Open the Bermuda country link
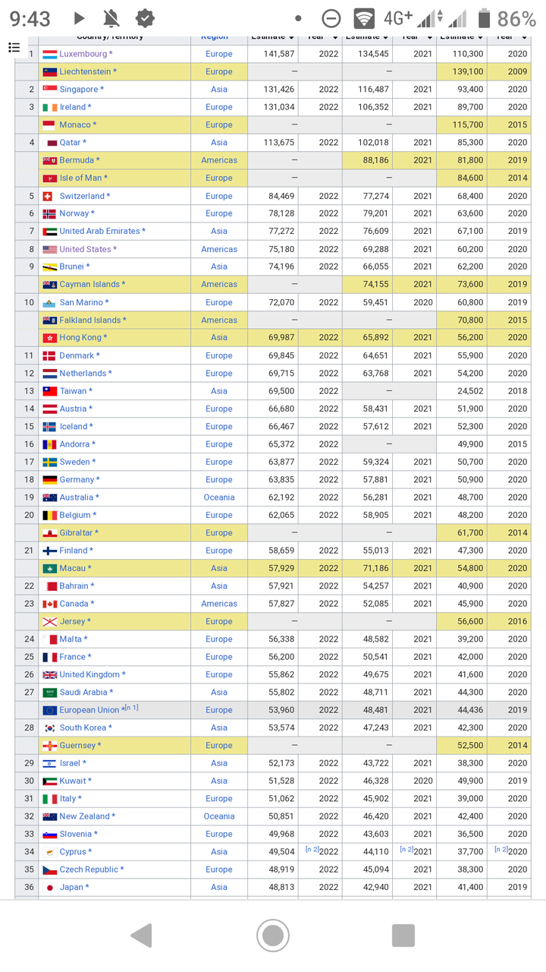546x972 pixels. [77, 160]
